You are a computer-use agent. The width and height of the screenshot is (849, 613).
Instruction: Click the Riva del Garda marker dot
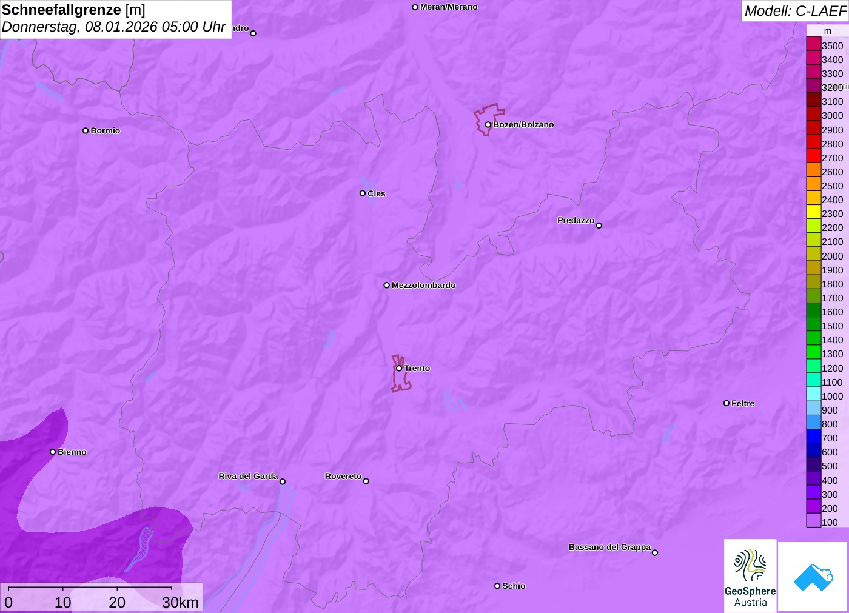coord(283,481)
